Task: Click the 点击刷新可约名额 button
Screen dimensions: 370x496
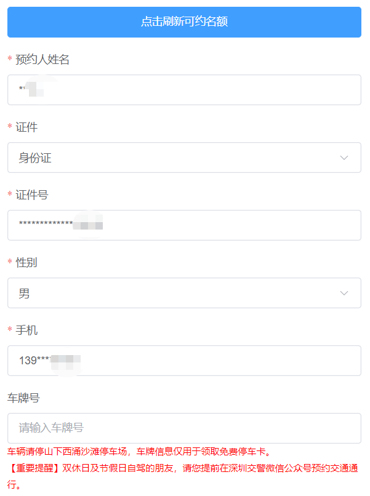Action: point(185,22)
